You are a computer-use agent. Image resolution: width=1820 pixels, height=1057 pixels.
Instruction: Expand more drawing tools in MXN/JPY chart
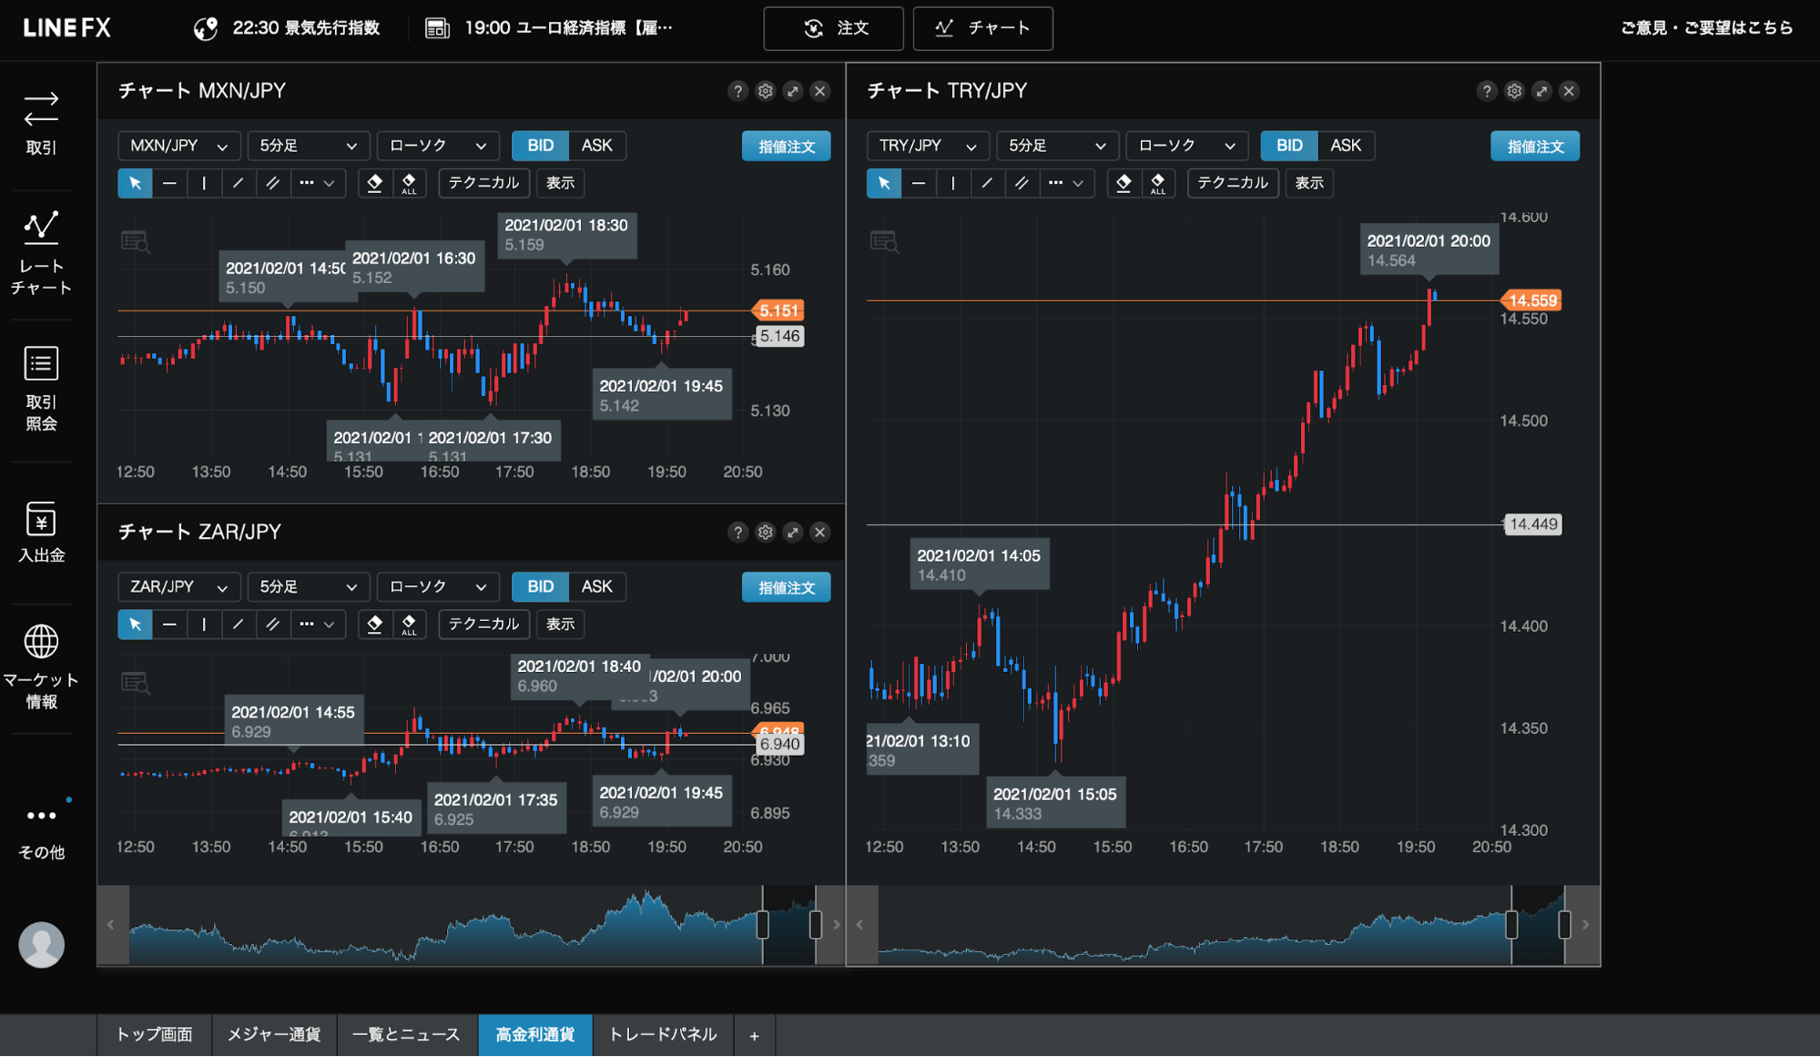318,183
